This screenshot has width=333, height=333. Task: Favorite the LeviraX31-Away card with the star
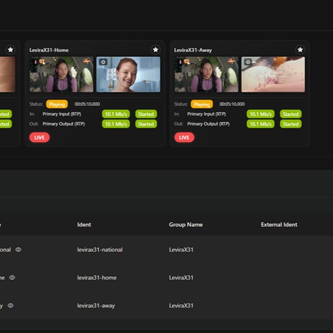coord(300,50)
